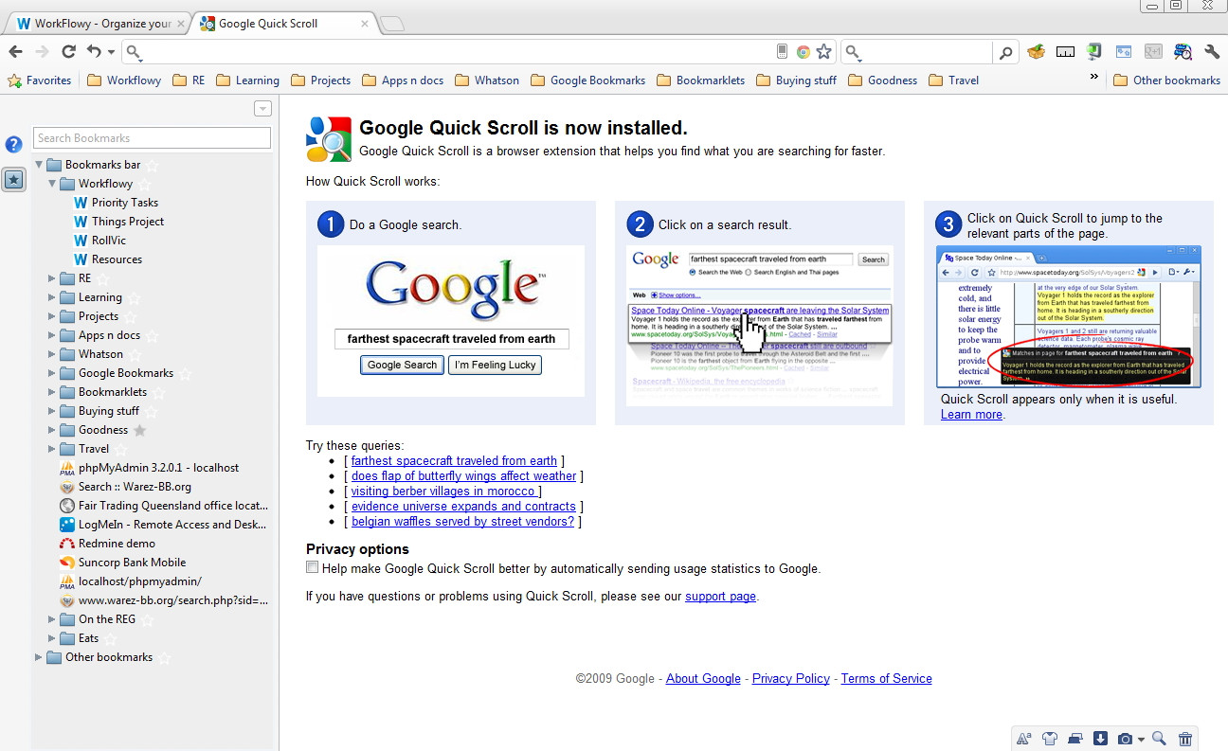Collapse the Bookmarks bar tree folder
The width and height of the screenshot is (1228, 751).
click(39, 165)
